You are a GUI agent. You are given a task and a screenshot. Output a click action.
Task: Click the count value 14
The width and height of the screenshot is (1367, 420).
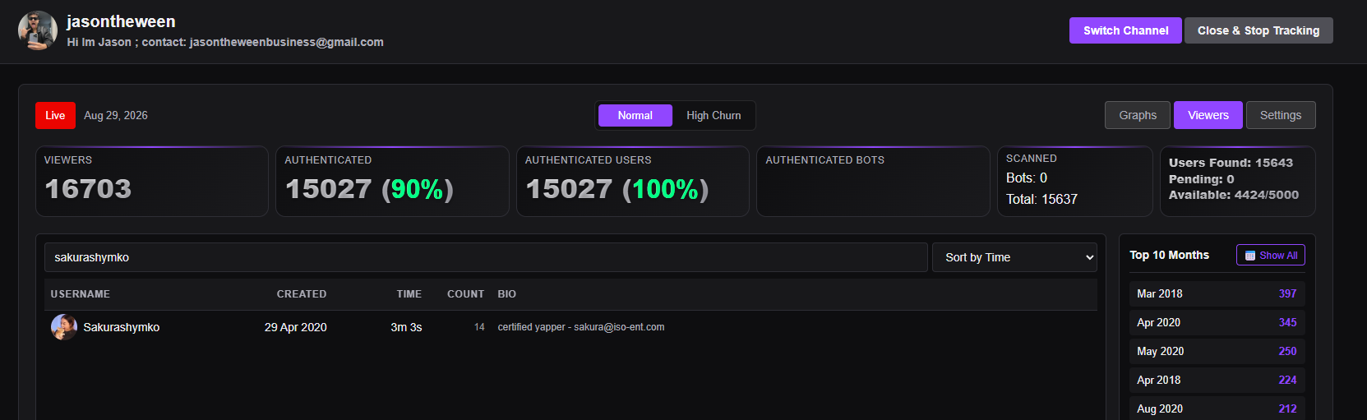(x=479, y=327)
